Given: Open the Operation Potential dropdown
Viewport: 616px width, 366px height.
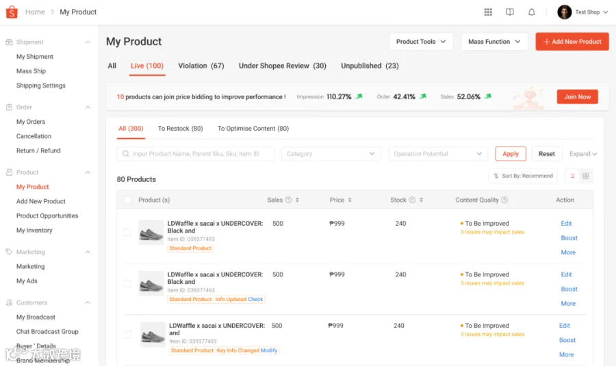Looking at the screenshot, I should coord(438,154).
